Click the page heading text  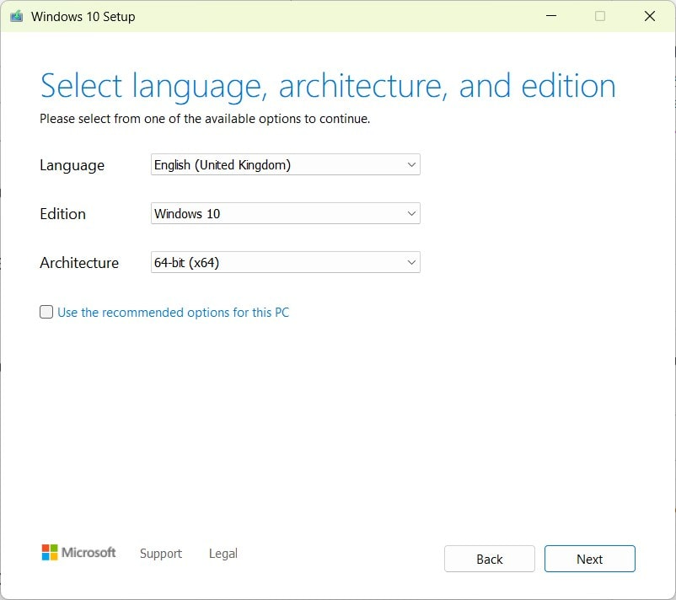327,85
